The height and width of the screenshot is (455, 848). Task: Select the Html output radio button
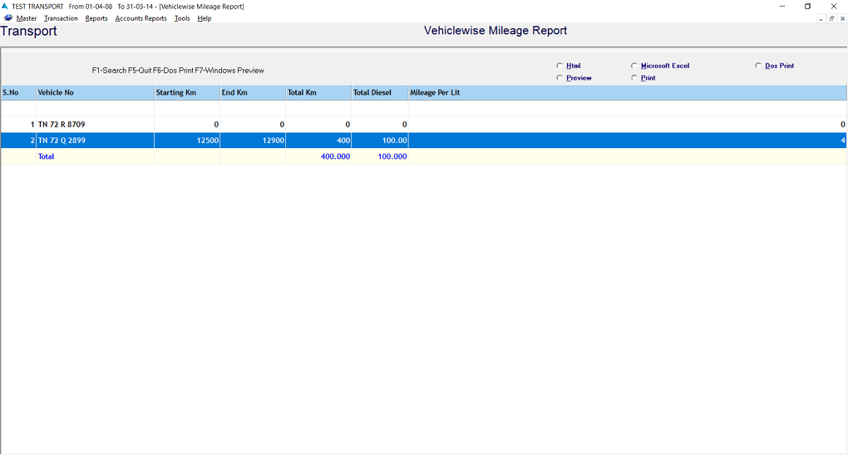pos(560,66)
